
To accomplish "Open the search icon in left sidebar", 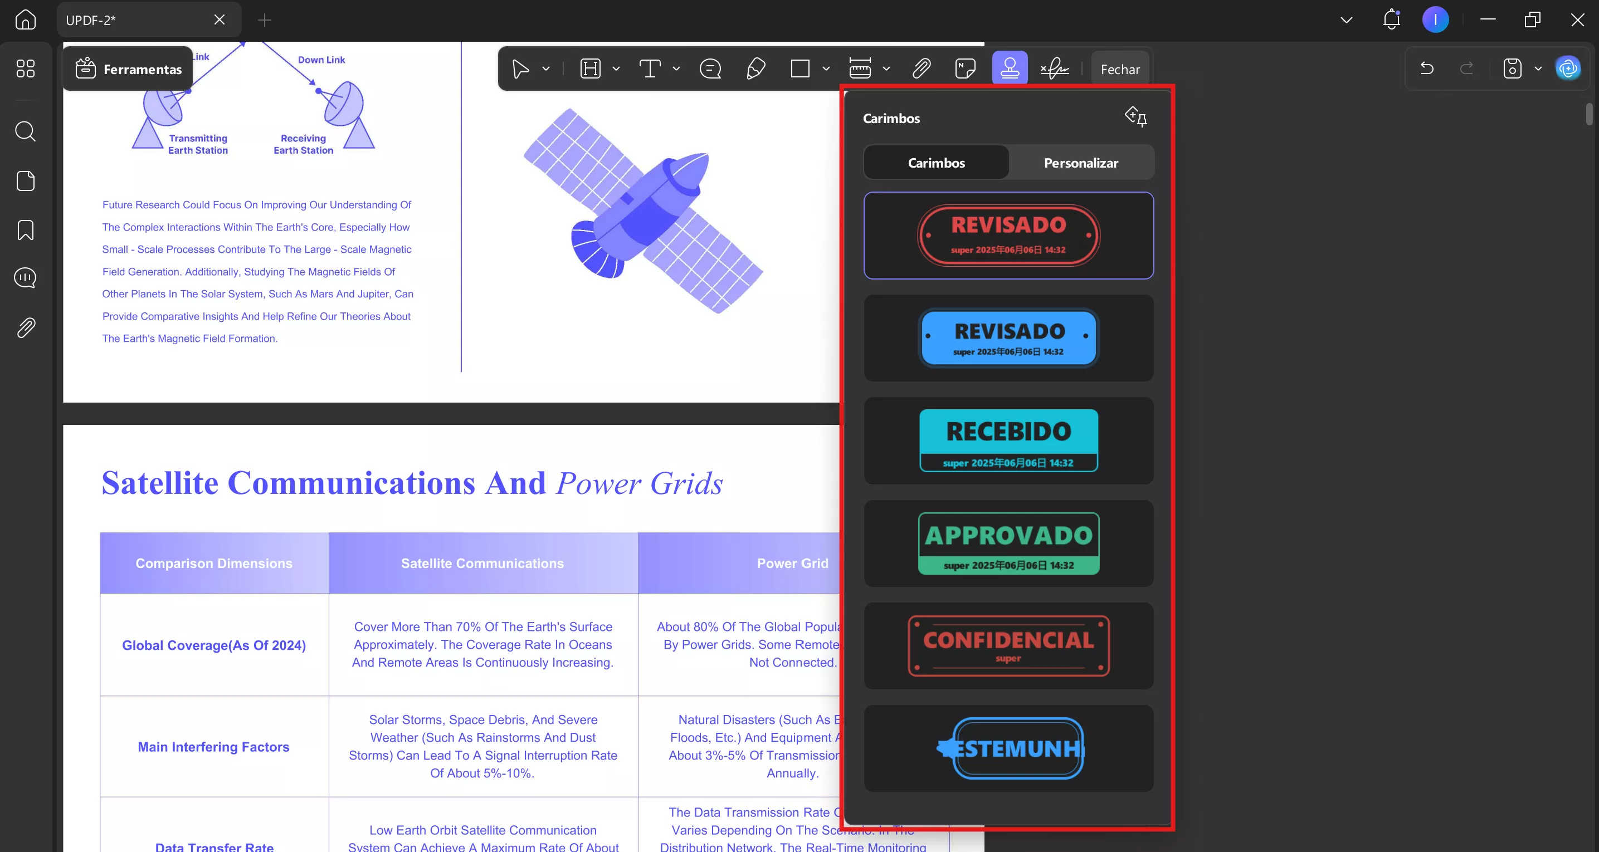I will click(x=26, y=131).
